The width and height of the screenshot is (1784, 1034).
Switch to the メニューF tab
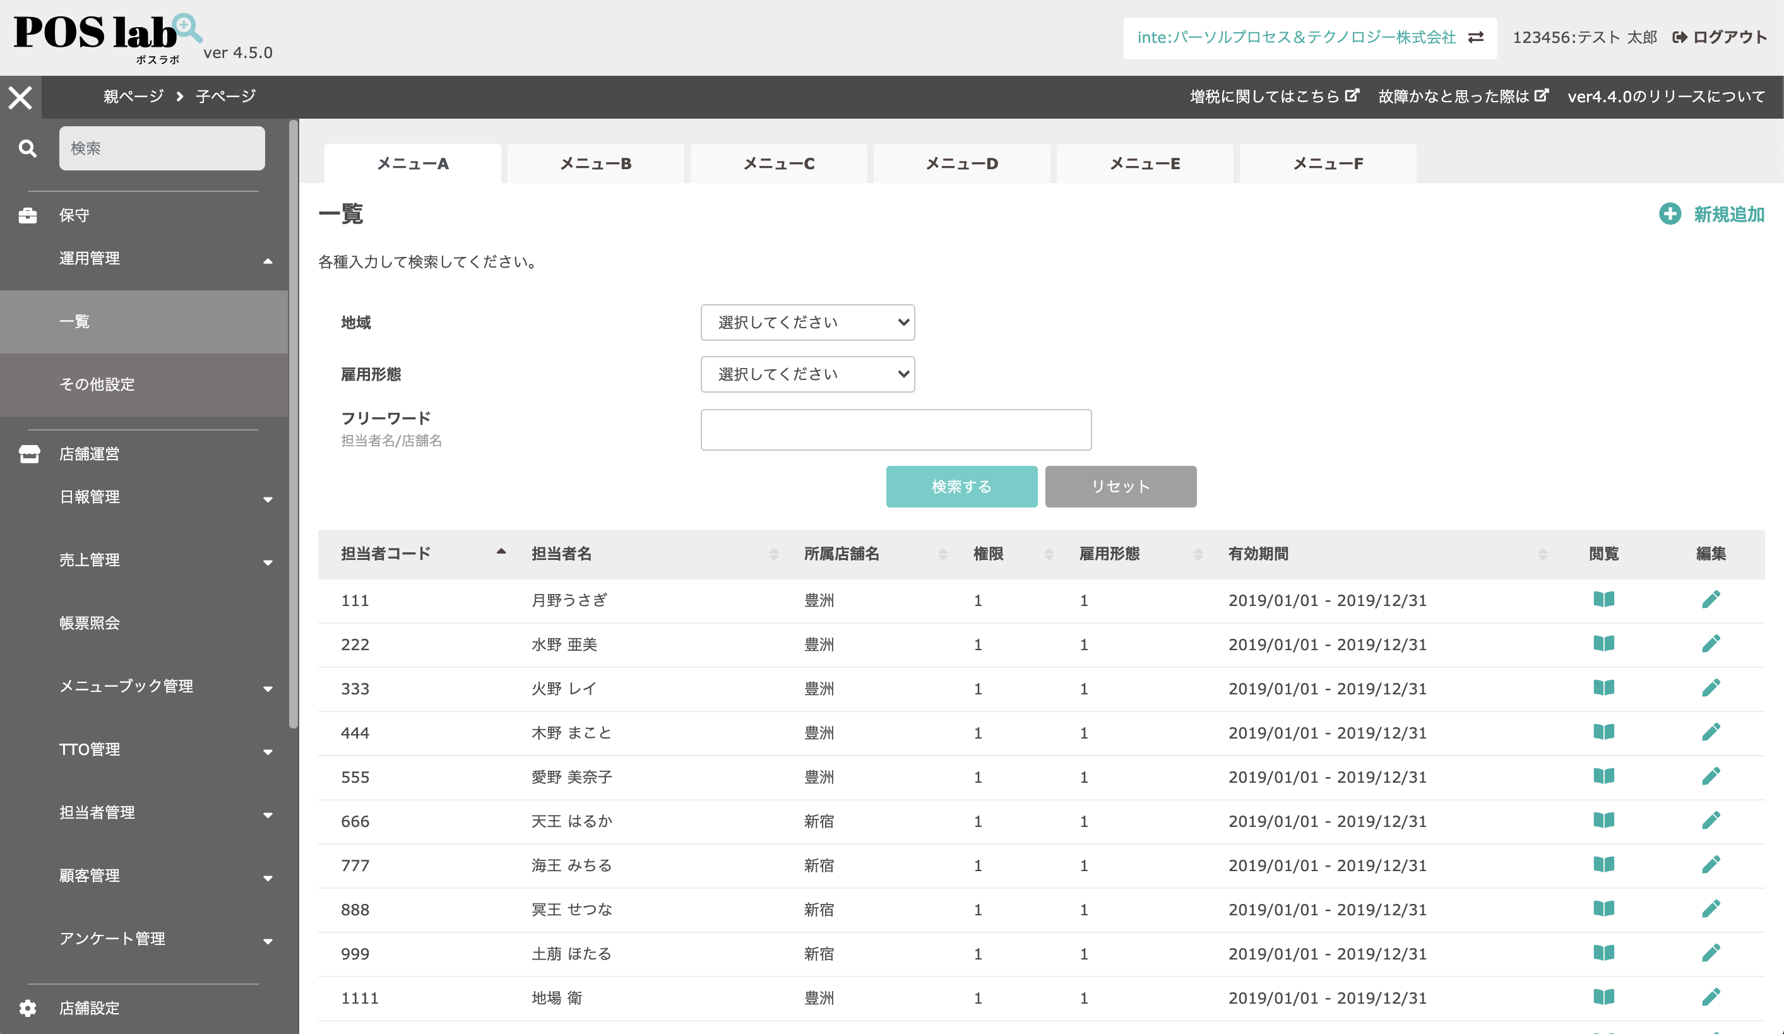coord(1328,164)
